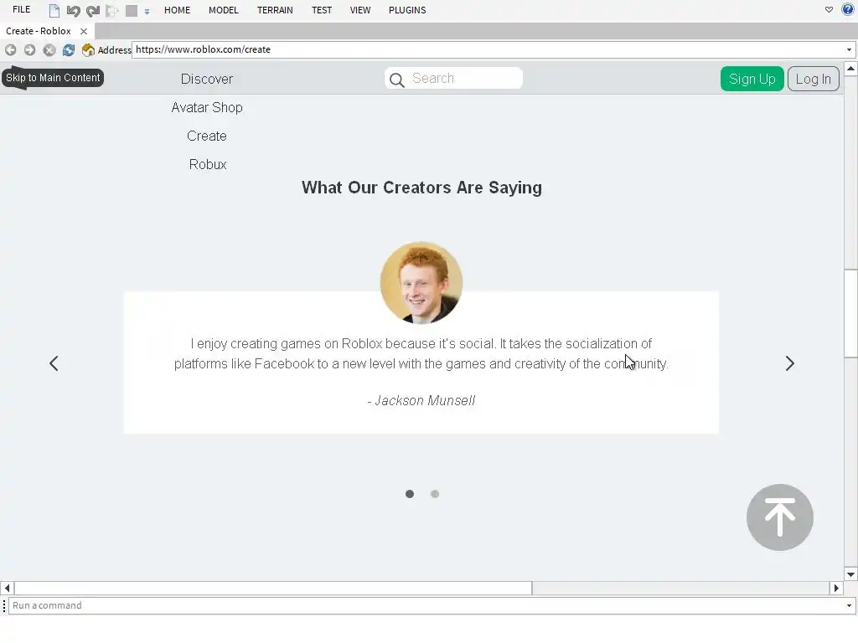858x643 pixels.
Task: Open the Robux link
Action: [x=208, y=164]
